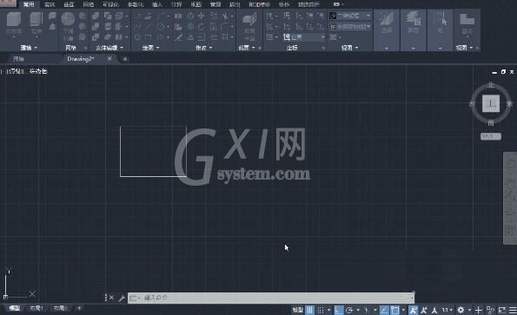Toggle isometric drafting in status bar
Viewport: 517px width, 315px height.
[x=366, y=310]
